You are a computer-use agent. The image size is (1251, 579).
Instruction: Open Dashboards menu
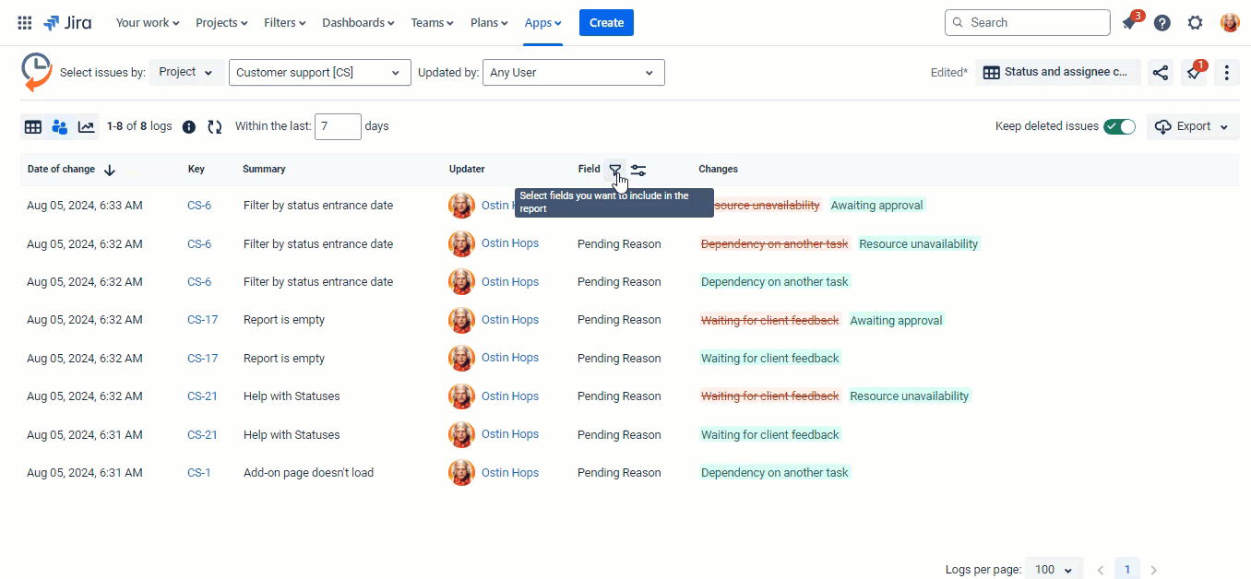(358, 23)
